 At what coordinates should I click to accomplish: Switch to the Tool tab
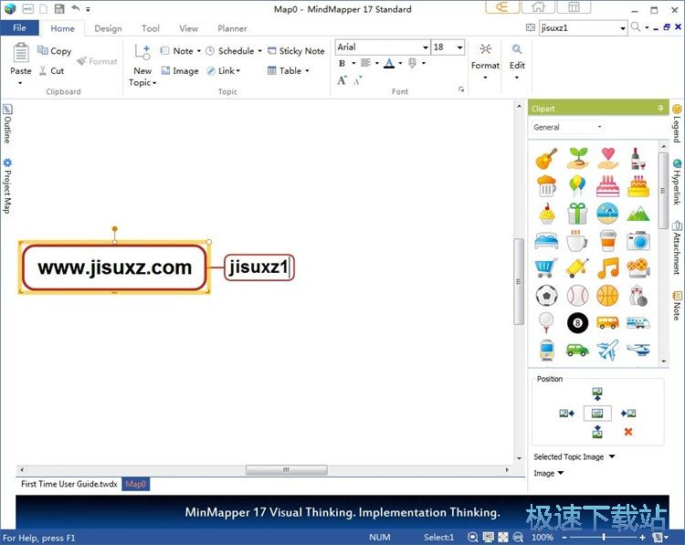click(151, 28)
